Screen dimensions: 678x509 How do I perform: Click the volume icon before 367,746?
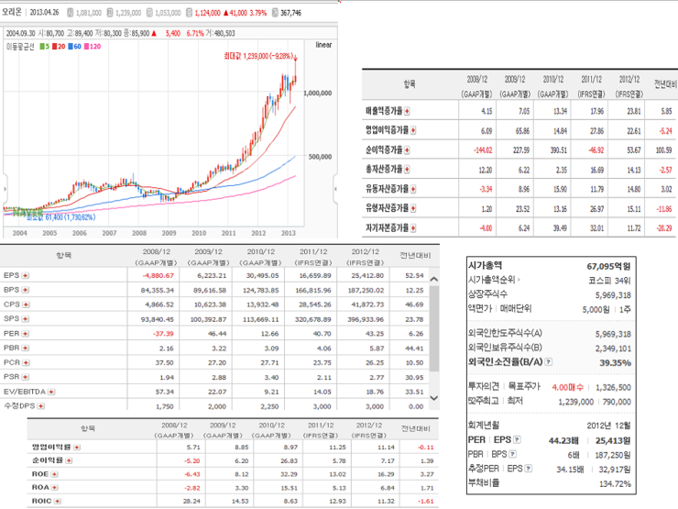point(276,13)
